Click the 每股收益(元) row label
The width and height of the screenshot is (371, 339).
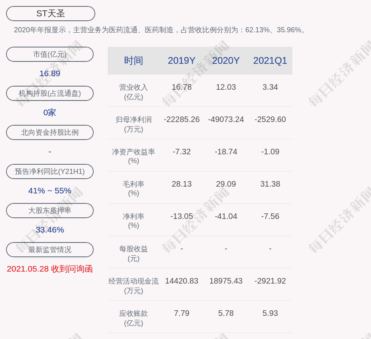tap(134, 254)
